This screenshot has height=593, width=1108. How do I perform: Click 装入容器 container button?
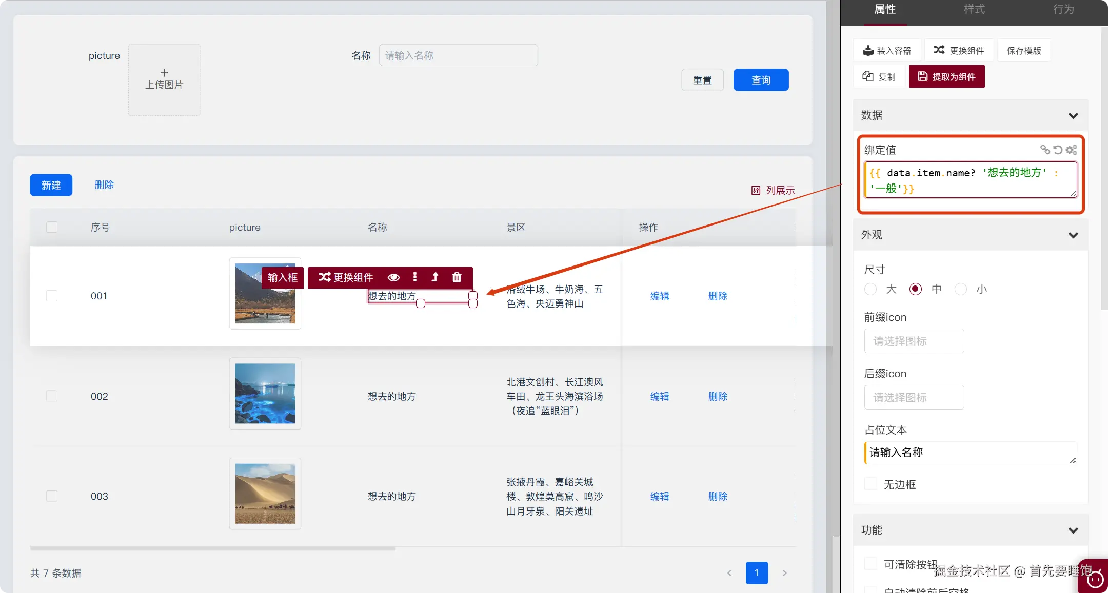pos(887,50)
